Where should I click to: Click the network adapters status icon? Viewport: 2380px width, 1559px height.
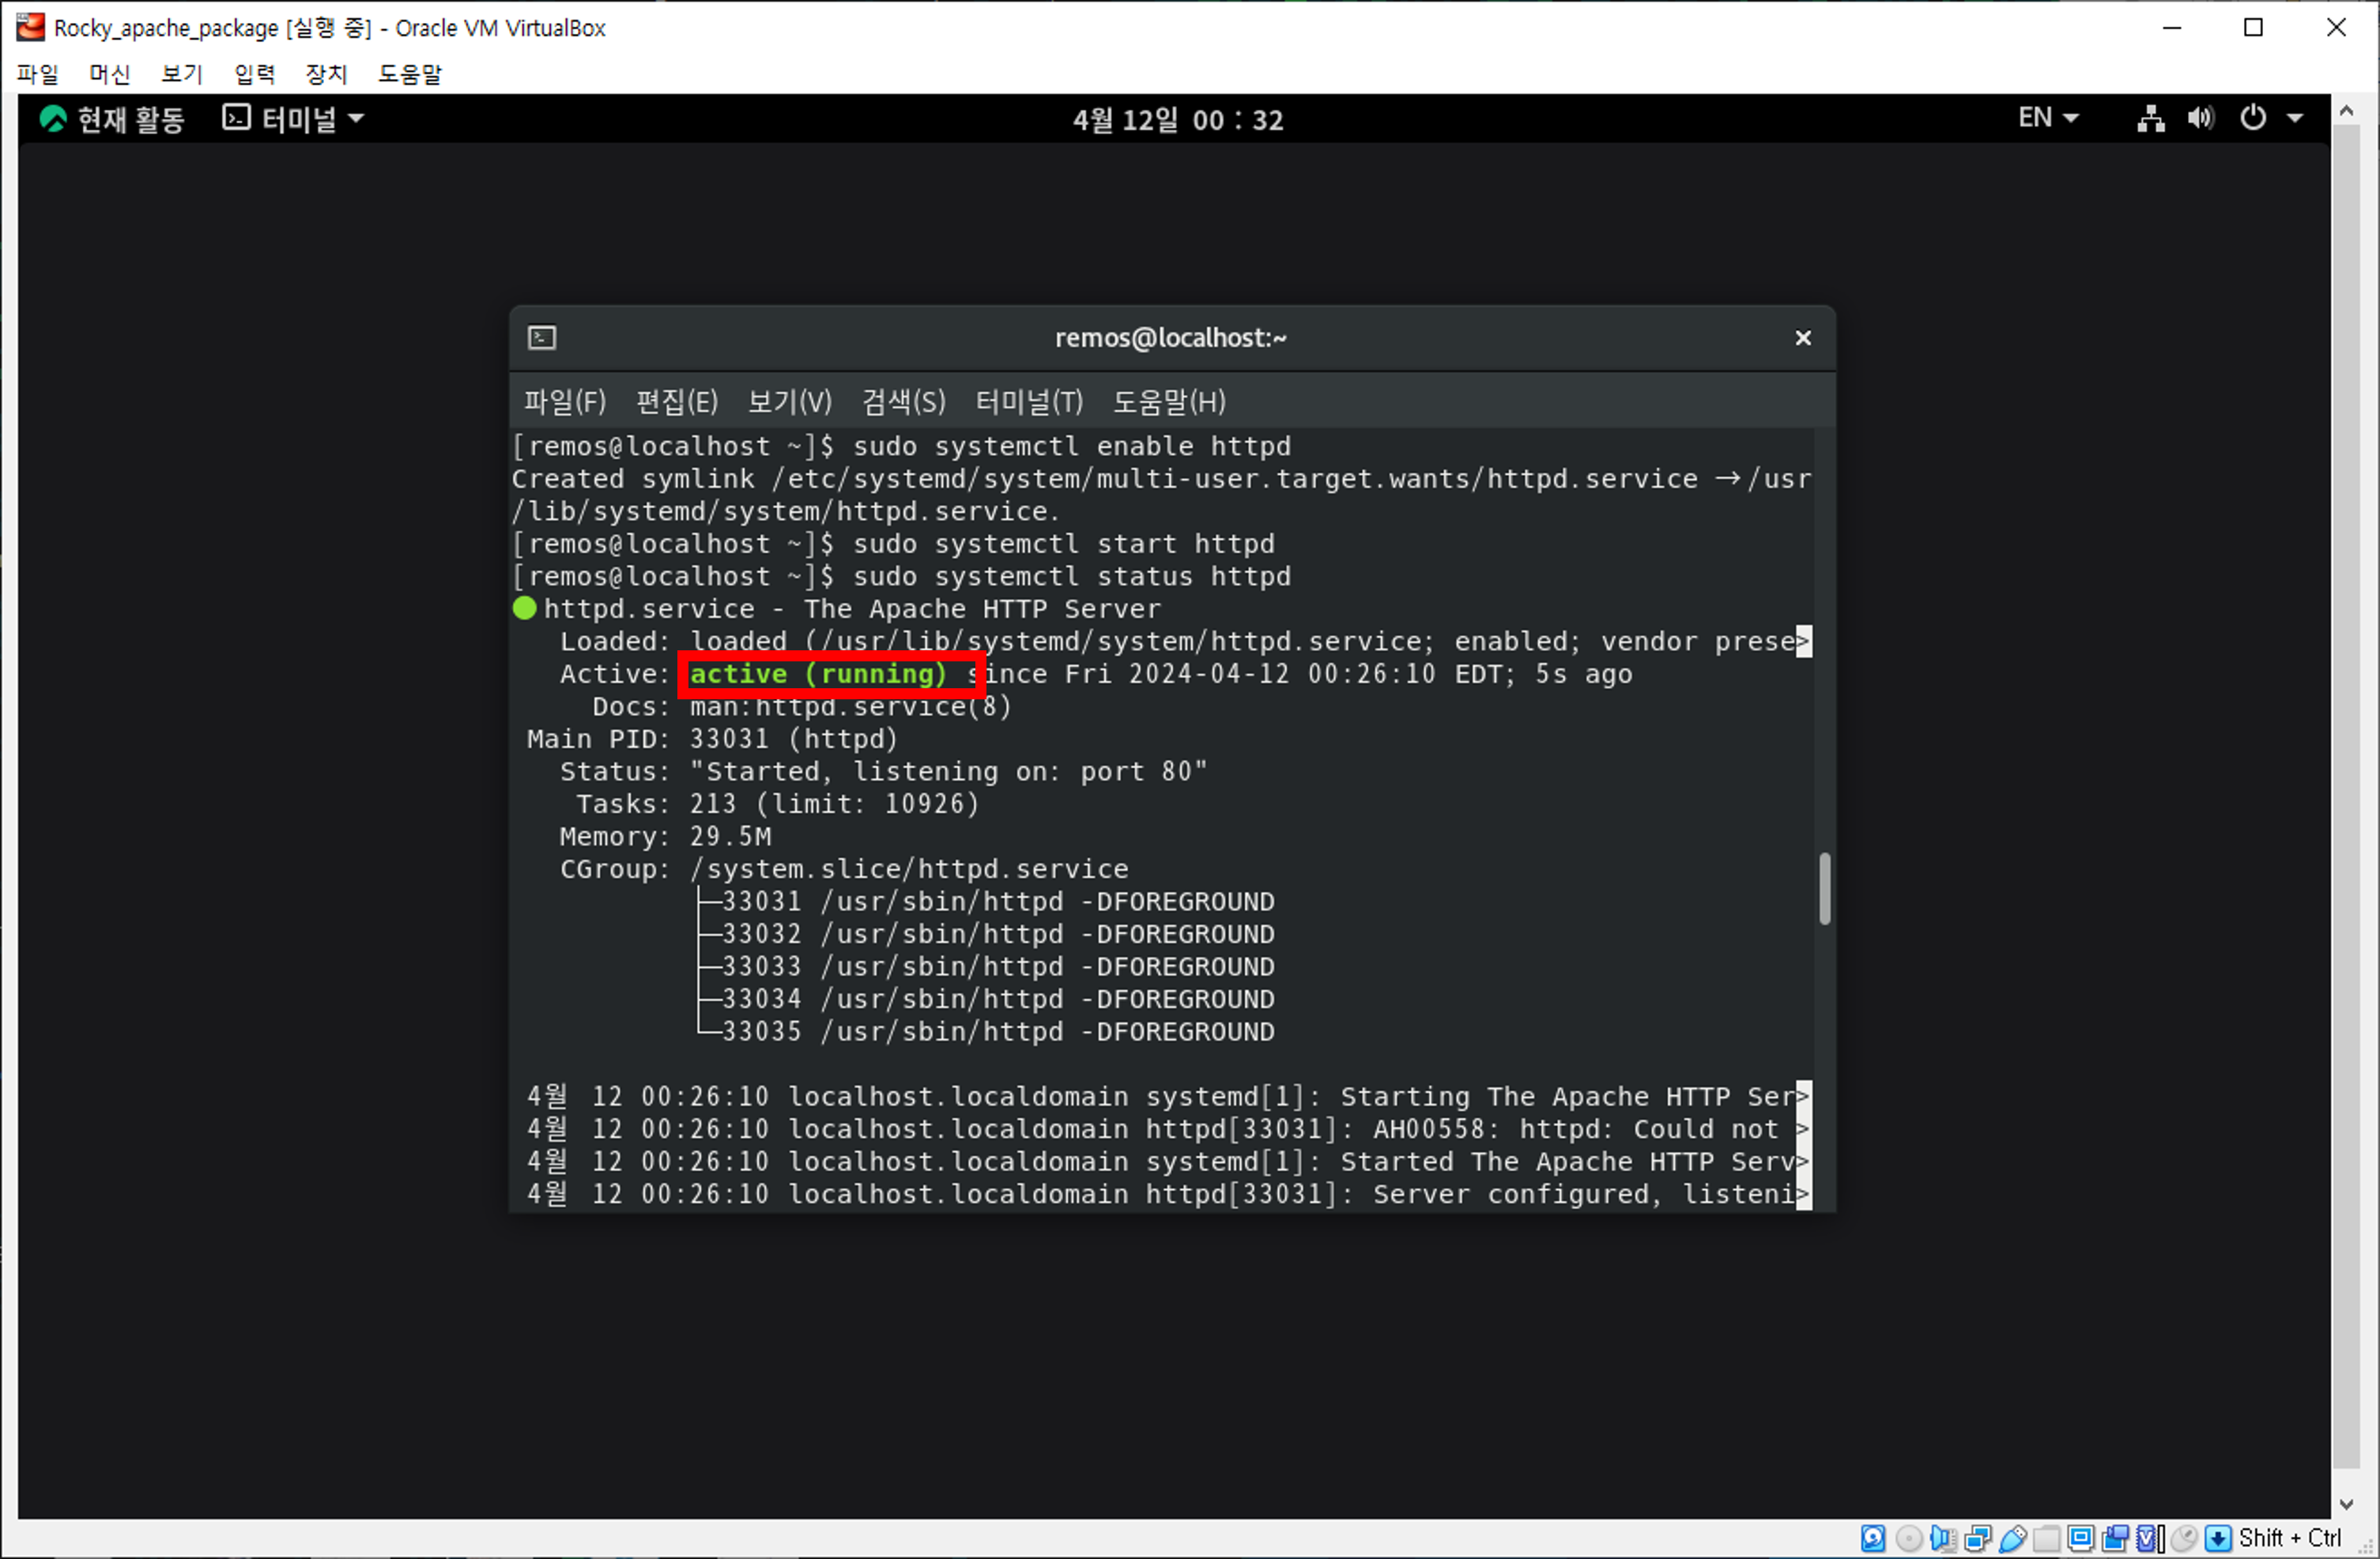point(1978,1538)
